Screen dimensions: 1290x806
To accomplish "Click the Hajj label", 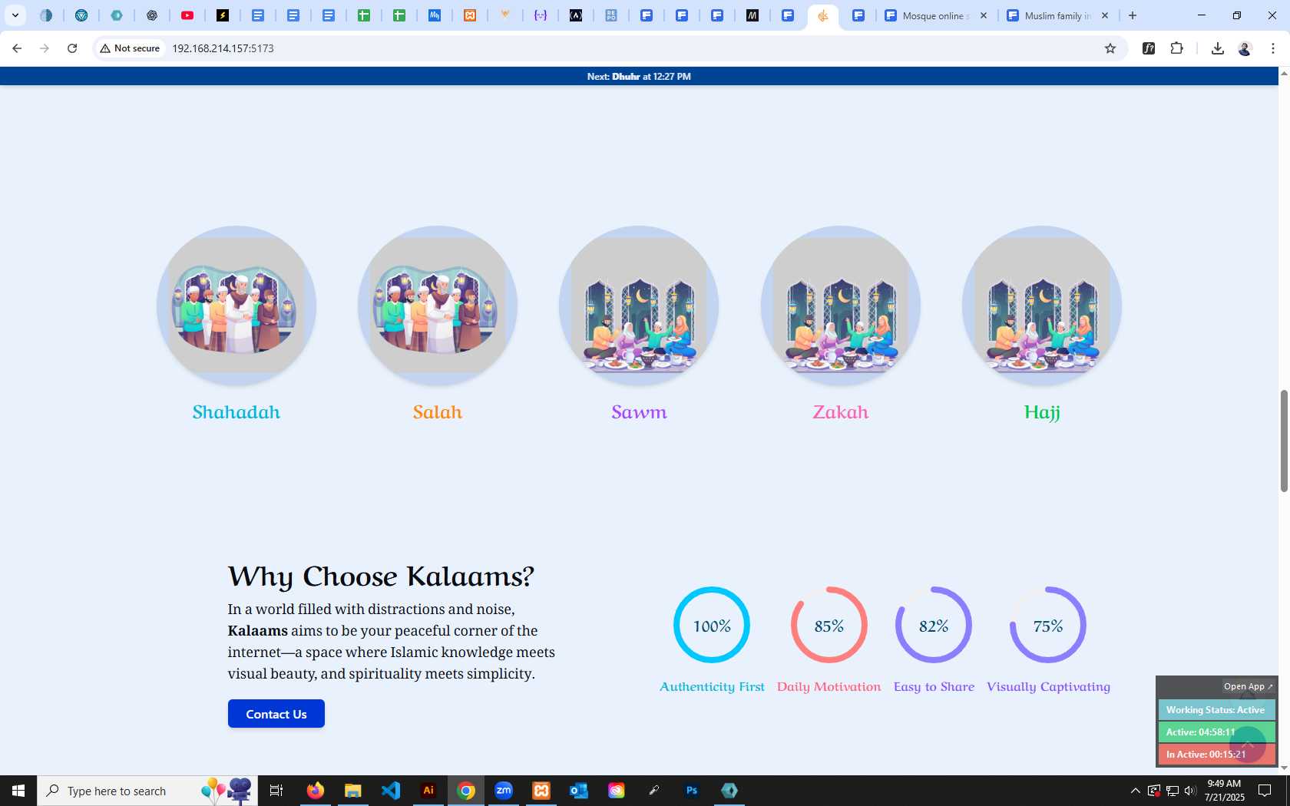I will [x=1042, y=412].
